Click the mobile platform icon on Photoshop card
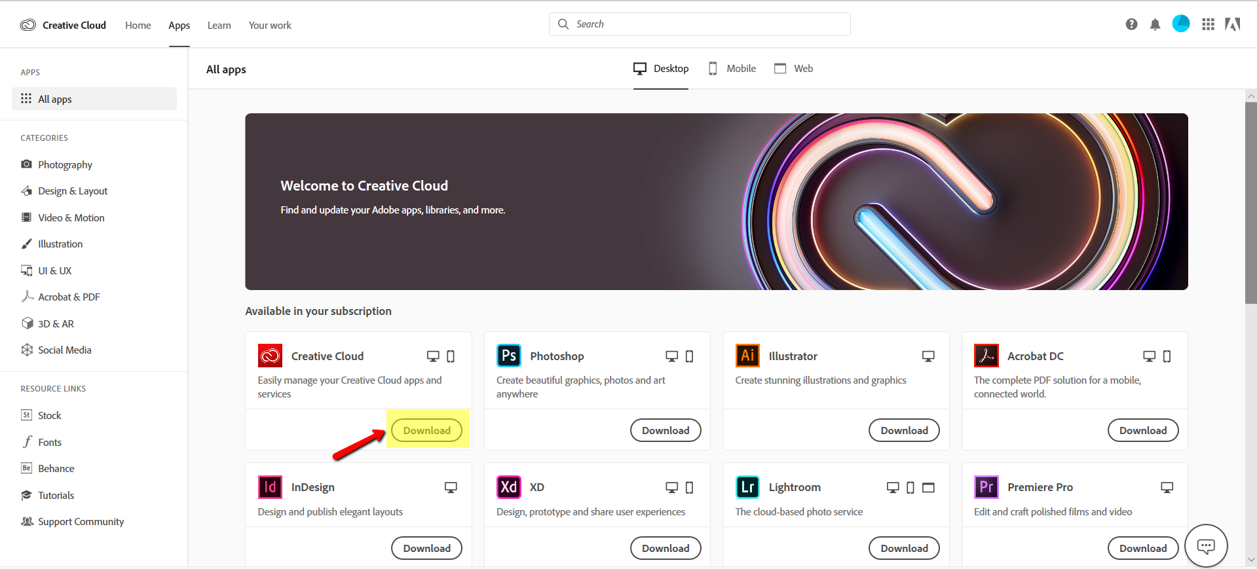The image size is (1257, 569). [x=689, y=356]
